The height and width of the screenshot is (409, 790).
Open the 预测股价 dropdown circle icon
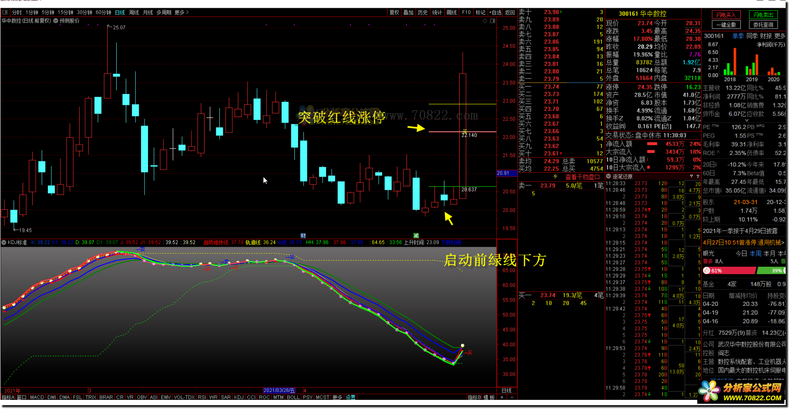point(56,20)
